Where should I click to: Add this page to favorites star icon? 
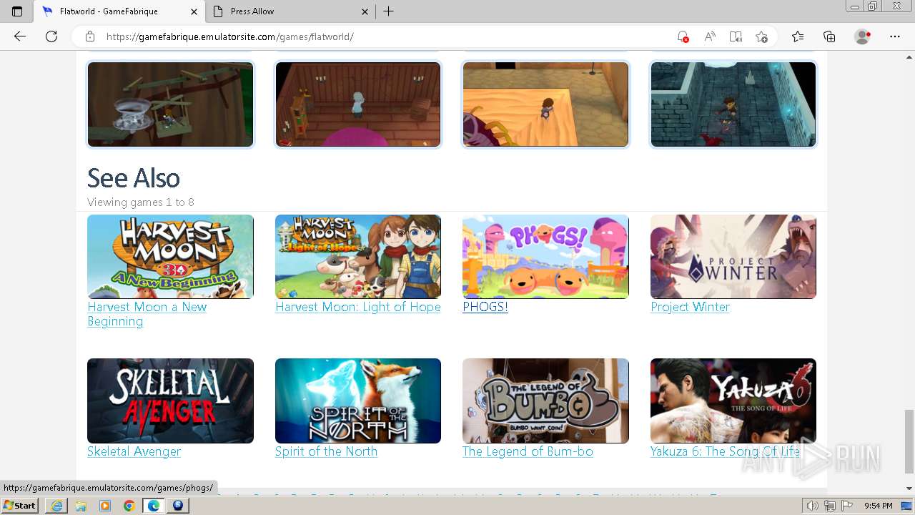(x=762, y=36)
